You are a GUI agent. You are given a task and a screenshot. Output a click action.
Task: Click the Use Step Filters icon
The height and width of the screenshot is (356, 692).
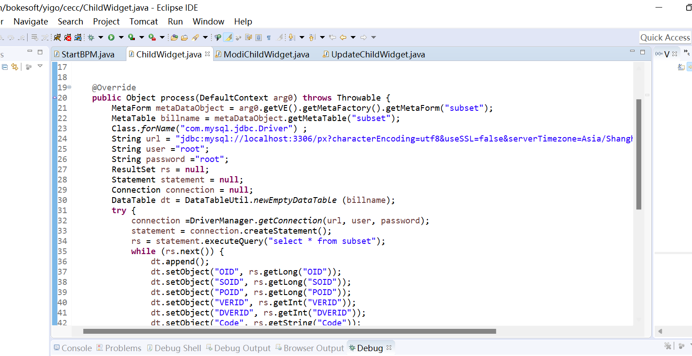pyautogui.click(x=45, y=37)
